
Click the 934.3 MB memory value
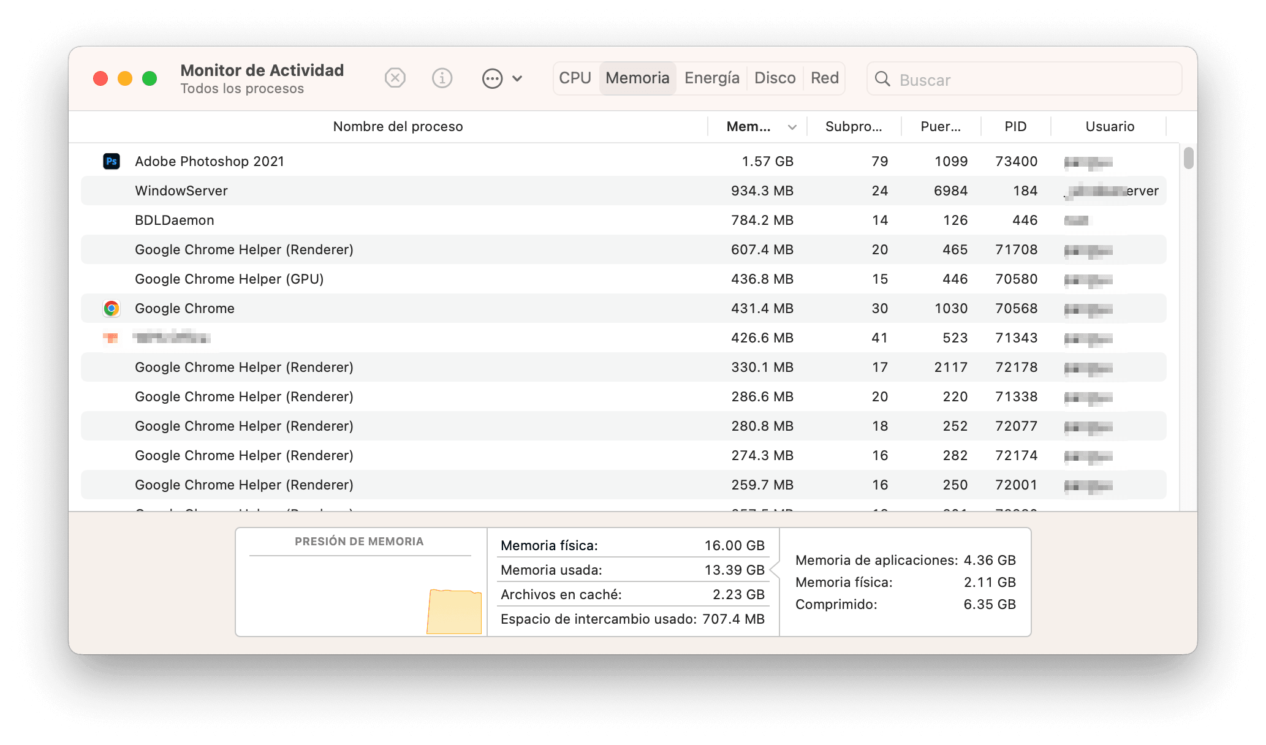coord(762,191)
